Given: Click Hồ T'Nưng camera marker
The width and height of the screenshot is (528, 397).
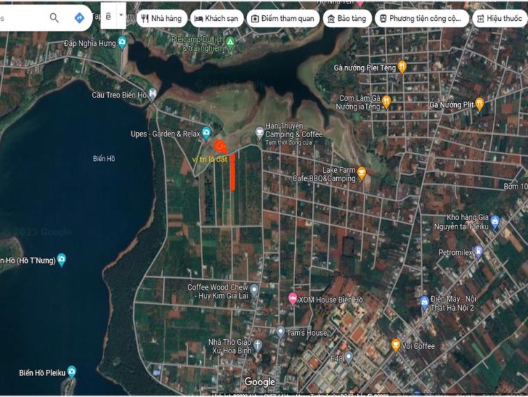Looking at the screenshot, I should coord(61,259).
